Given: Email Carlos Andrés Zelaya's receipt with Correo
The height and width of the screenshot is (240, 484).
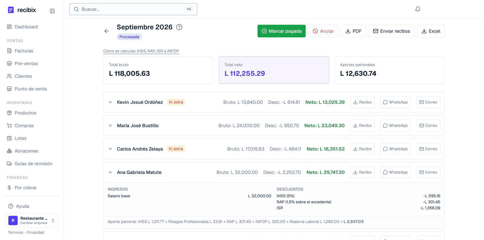Looking at the screenshot, I should point(428,149).
